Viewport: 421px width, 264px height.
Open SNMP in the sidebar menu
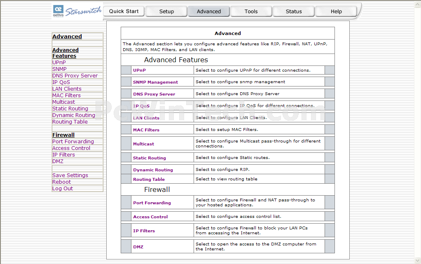click(59, 69)
